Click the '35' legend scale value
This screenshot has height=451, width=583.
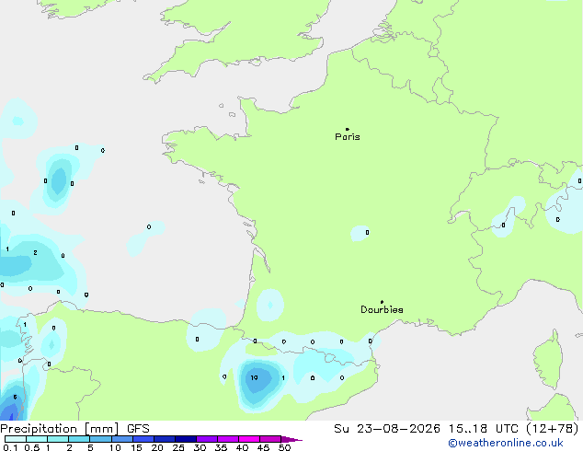click(x=221, y=447)
